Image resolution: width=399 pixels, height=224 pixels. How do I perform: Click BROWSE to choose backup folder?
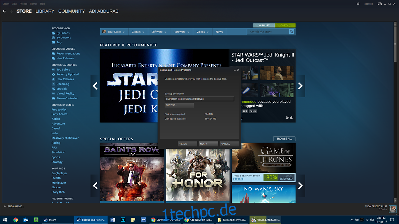click(x=179, y=105)
